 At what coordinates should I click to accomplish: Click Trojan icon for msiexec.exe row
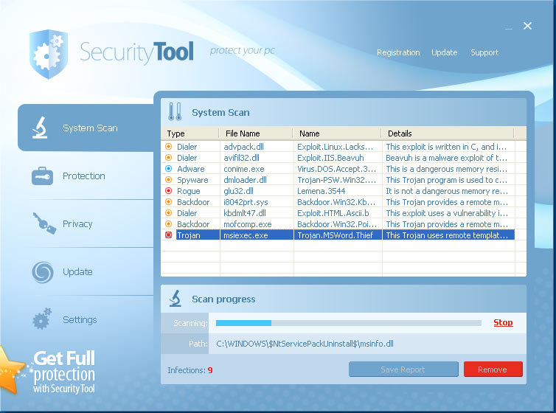point(169,235)
